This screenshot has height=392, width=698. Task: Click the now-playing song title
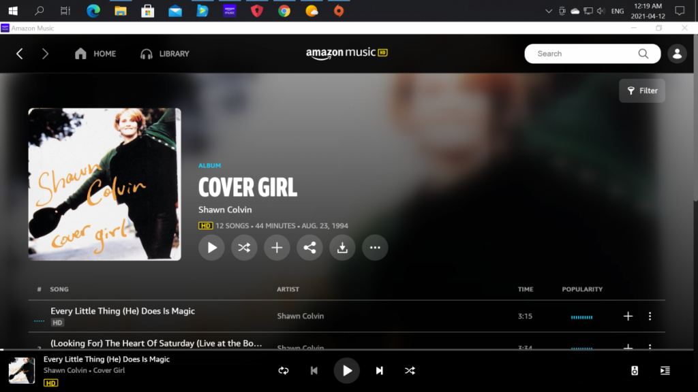[106, 359]
